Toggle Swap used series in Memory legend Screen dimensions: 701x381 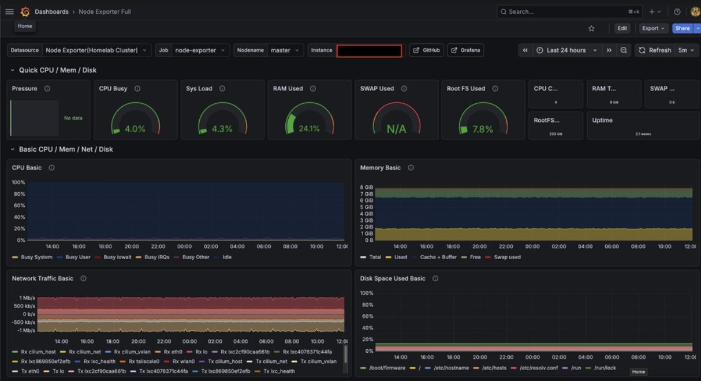(x=507, y=257)
